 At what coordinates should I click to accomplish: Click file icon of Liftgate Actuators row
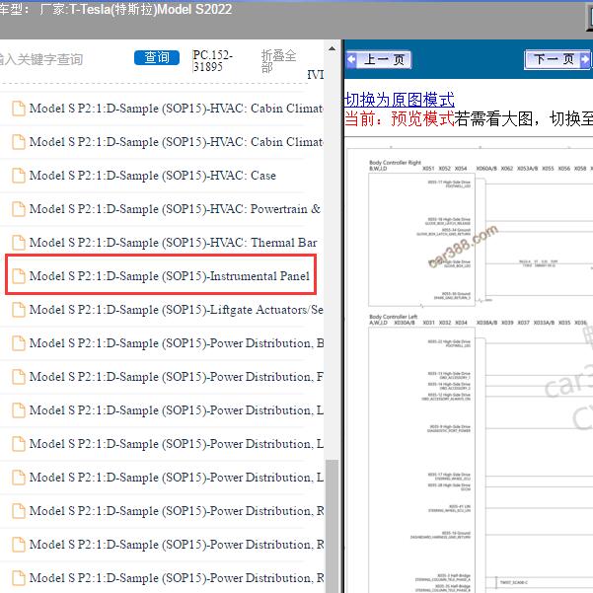click(x=19, y=310)
